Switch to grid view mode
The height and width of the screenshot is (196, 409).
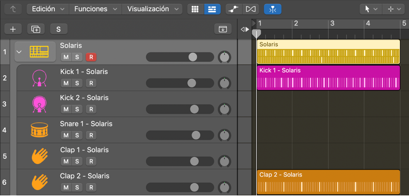tap(195, 9)
